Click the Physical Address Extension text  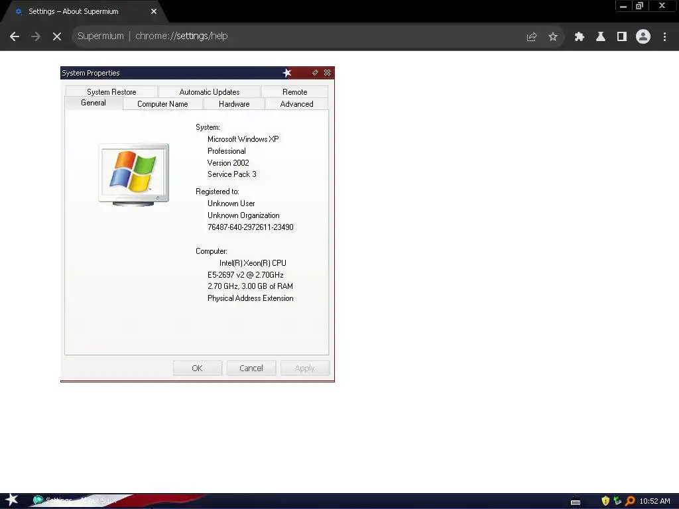tap(250, 298)
